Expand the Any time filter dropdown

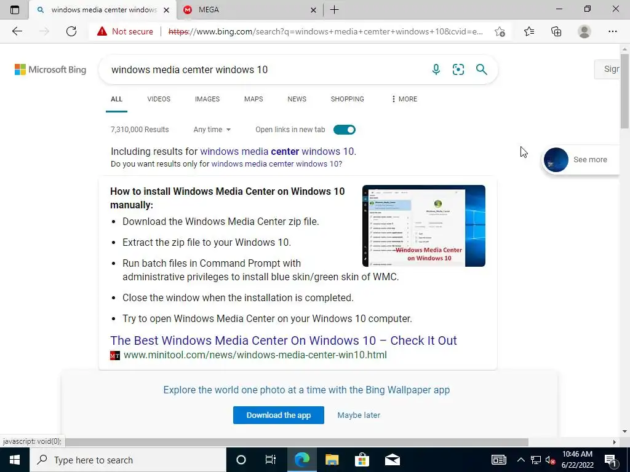212,130
